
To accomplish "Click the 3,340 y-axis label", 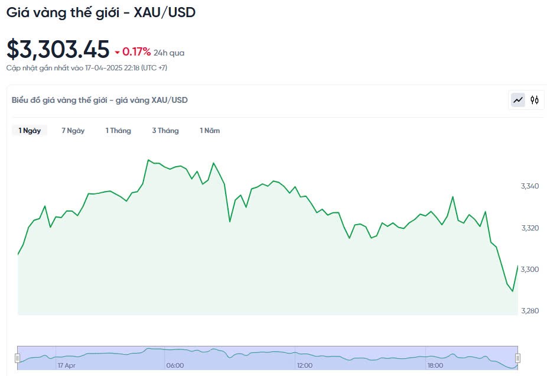I will (x=530, y=186).
